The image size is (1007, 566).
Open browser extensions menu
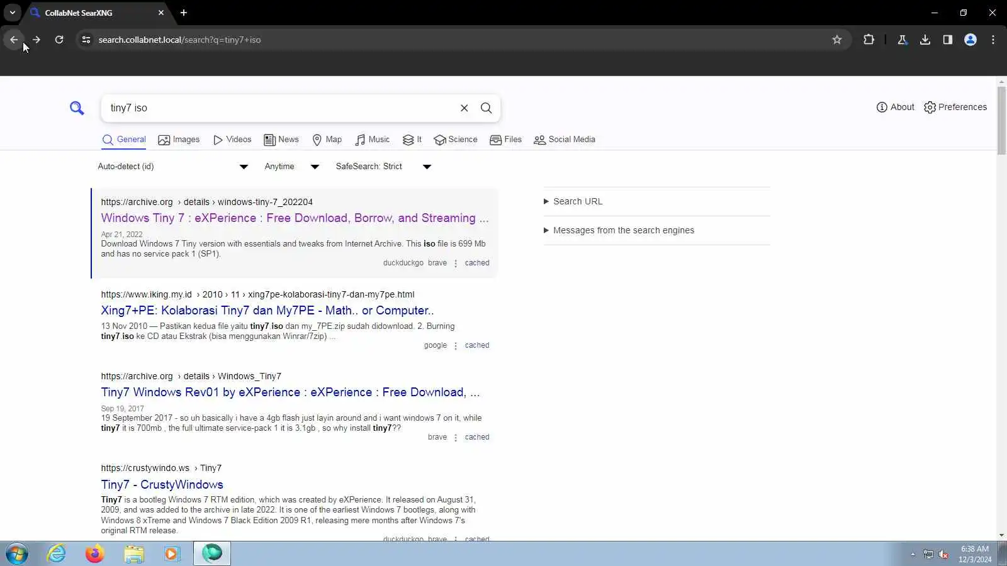869,40
